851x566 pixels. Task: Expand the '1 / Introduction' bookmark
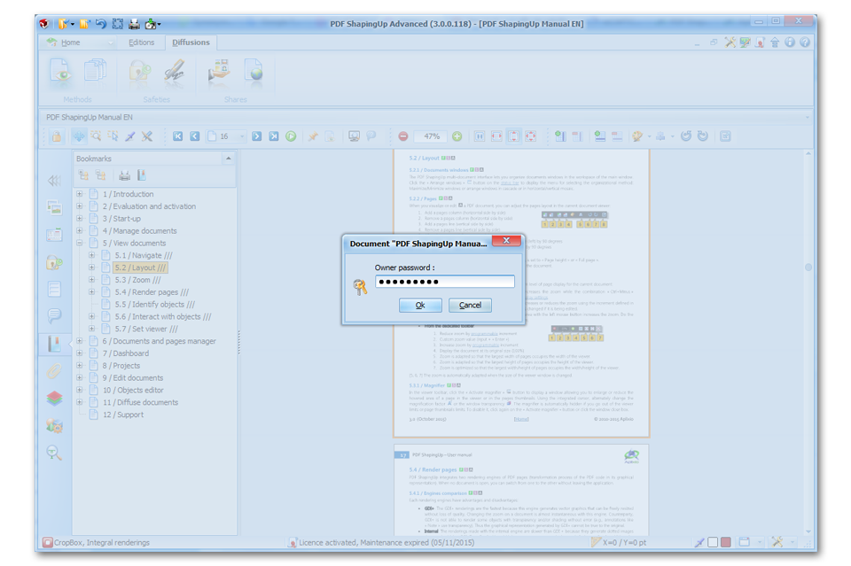point(80,194)
